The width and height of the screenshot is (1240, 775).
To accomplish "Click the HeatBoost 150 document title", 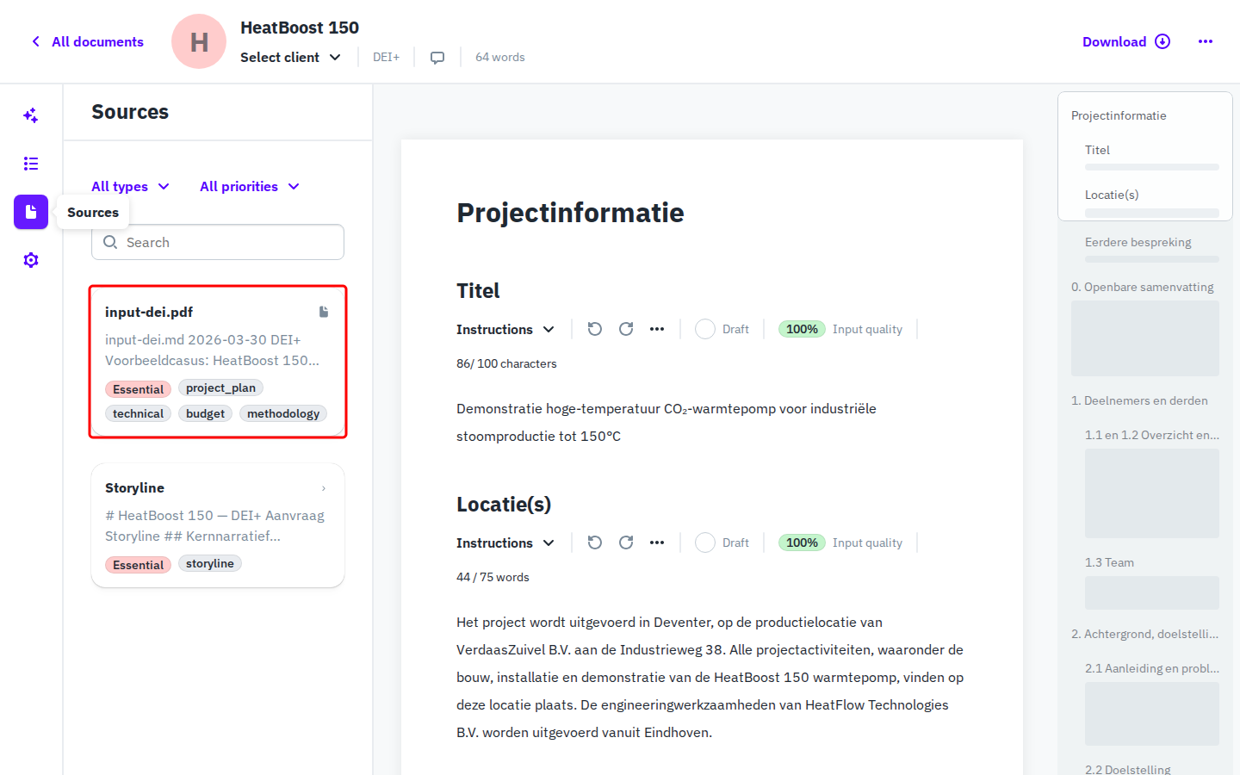I will [x=300, y=28].
